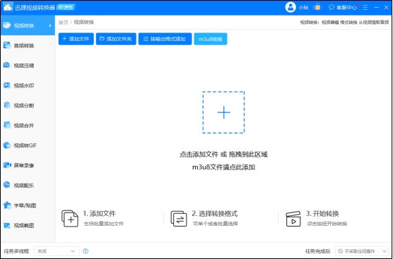Go to 视频分割 in the sidebar

[x=28, y=106]
